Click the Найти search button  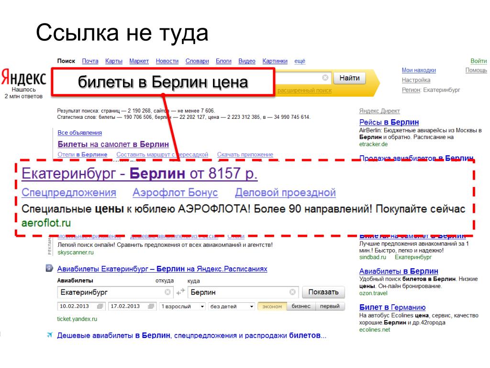click(x=349, y=78)
